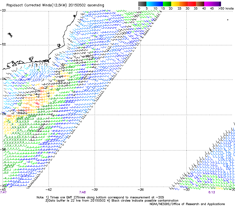Click the purple '7:47' pass time label

point(3,192)
